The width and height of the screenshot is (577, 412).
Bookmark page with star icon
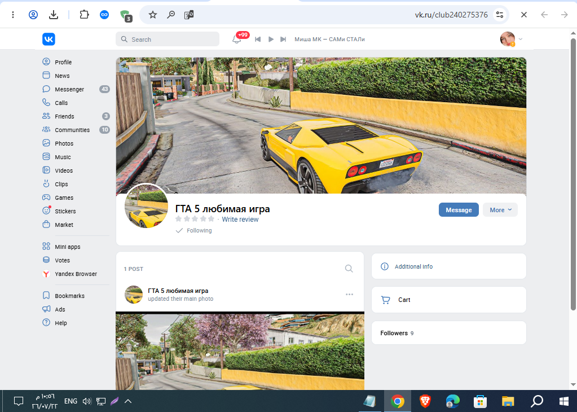(x=153, y=15)
